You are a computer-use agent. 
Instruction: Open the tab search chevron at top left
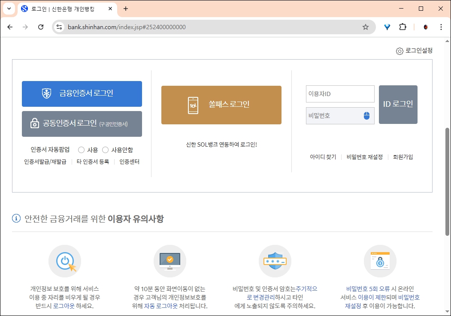pos(9,9)
